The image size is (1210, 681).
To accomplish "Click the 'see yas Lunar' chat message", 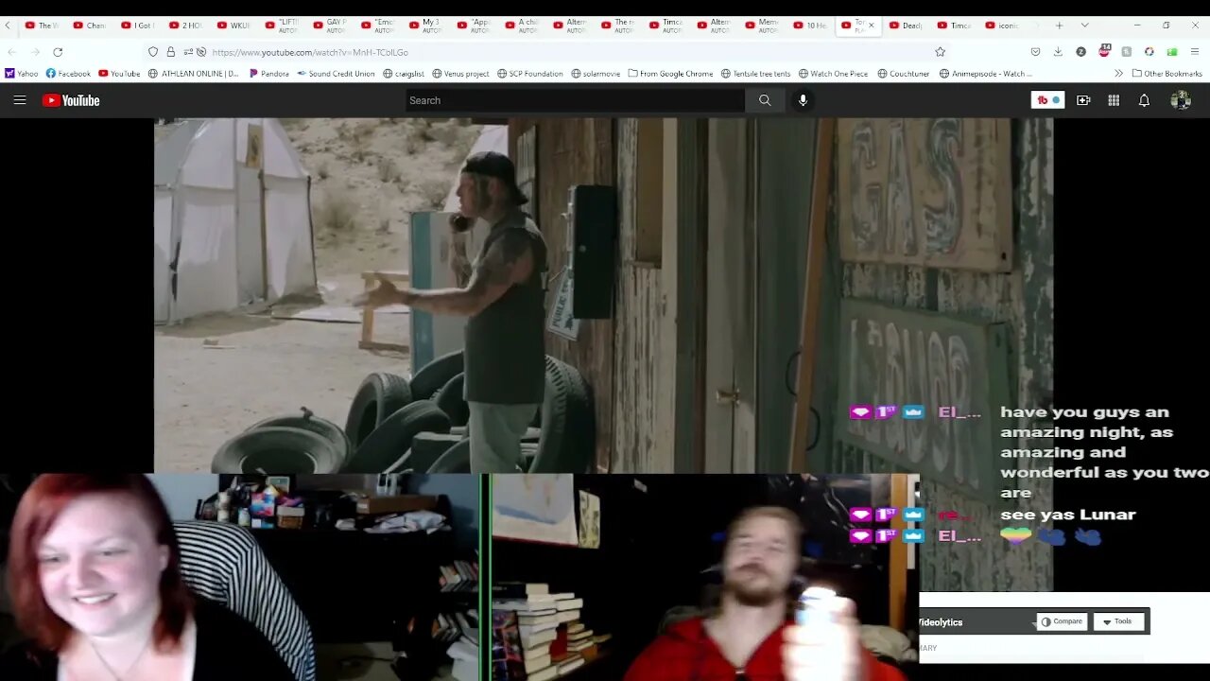I will click(x=1068, y=515).
